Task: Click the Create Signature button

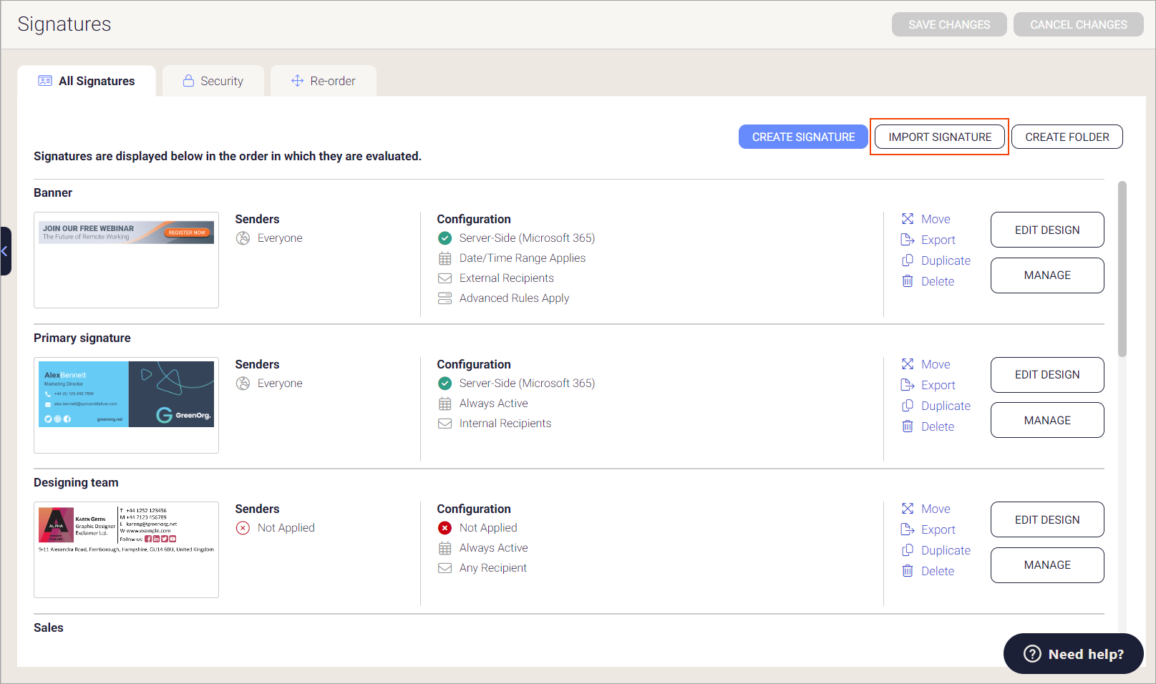Action: (x=803, y=137)
